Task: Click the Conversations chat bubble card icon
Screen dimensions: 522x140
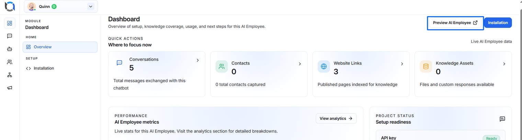Action: [x=120, y=63]
